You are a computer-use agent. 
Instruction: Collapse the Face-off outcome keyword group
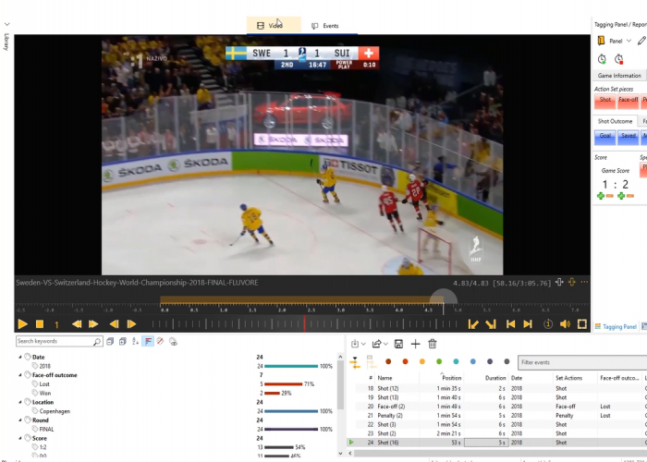tap(19, 375)
